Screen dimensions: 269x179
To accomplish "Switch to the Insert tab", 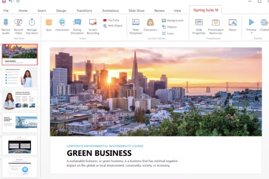I will pyautogui.click(x=42, y=11).
